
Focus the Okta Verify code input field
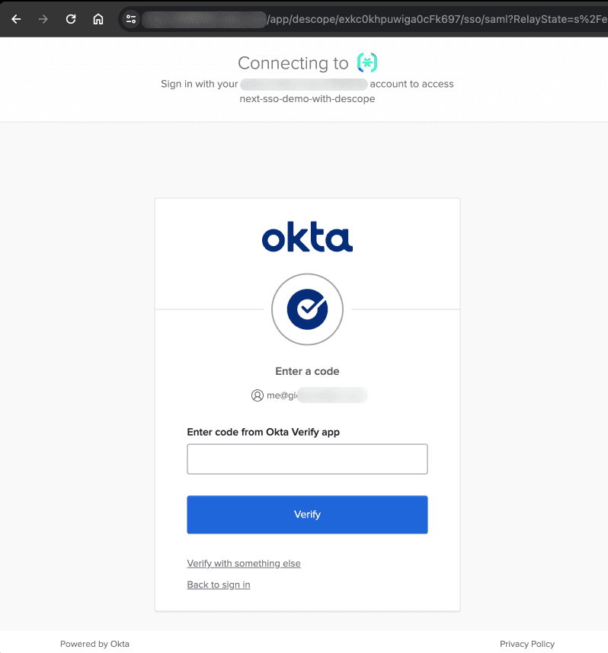click(307, 459)
